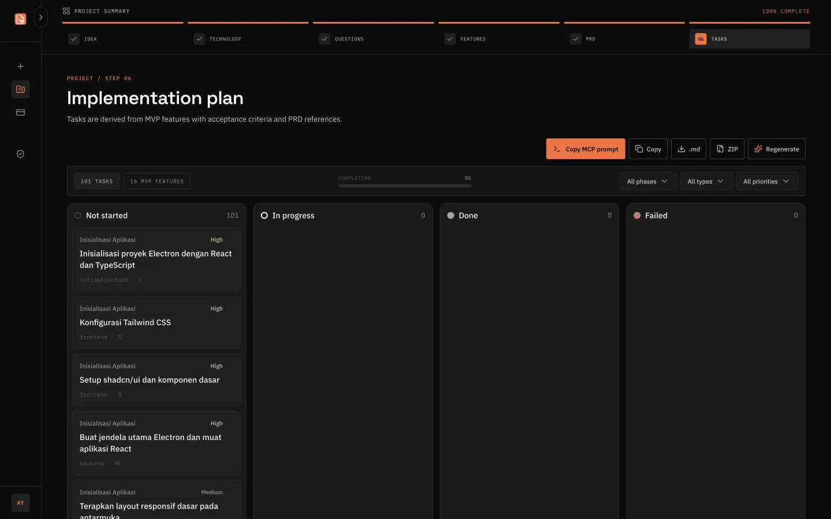This screenshot has height=519, width=831.
Task: Go to the Idea step tab
Action: [x=122, y=39]
